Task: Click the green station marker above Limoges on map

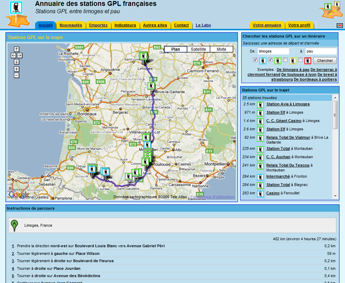Action: click(x=143, y=56)
